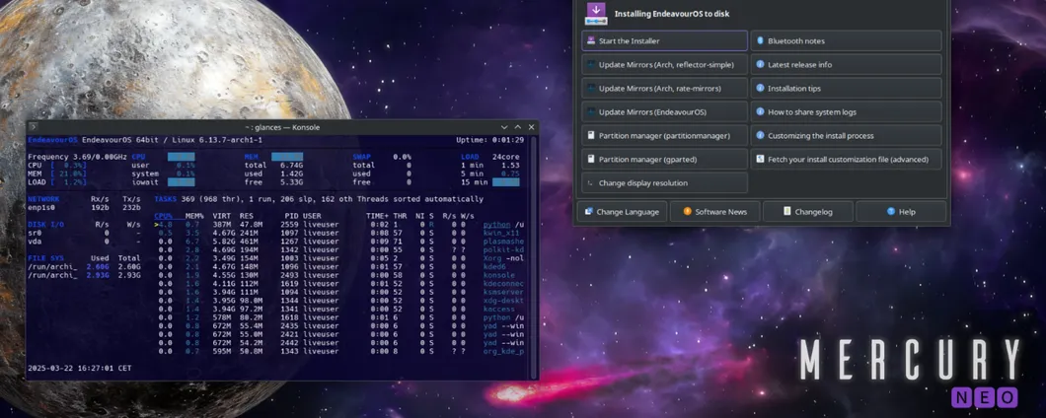Click the info icon on How to share system logs
Viewport: 1046px width, 418px height.
point(760,112)
